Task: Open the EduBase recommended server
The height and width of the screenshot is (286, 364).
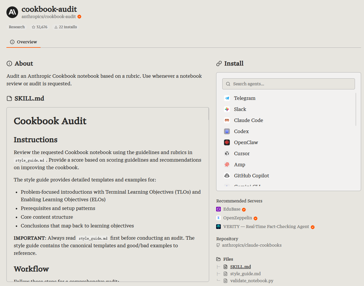Action: [232, 209]
